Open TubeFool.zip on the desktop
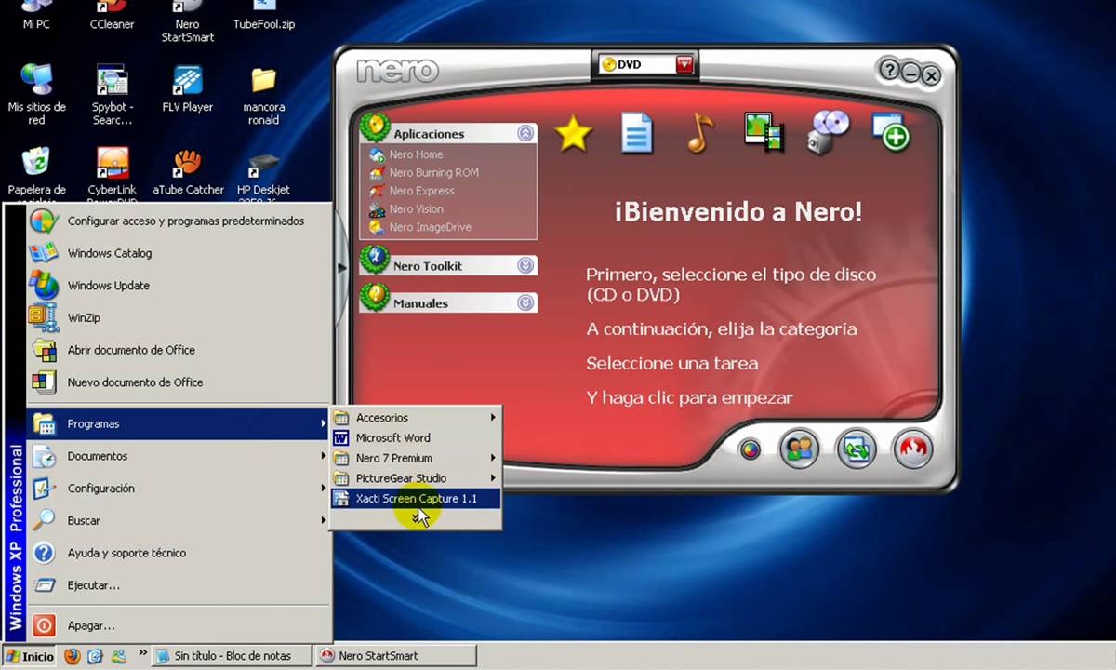This screenshot has width=1116, height=670. click(264, 17)
